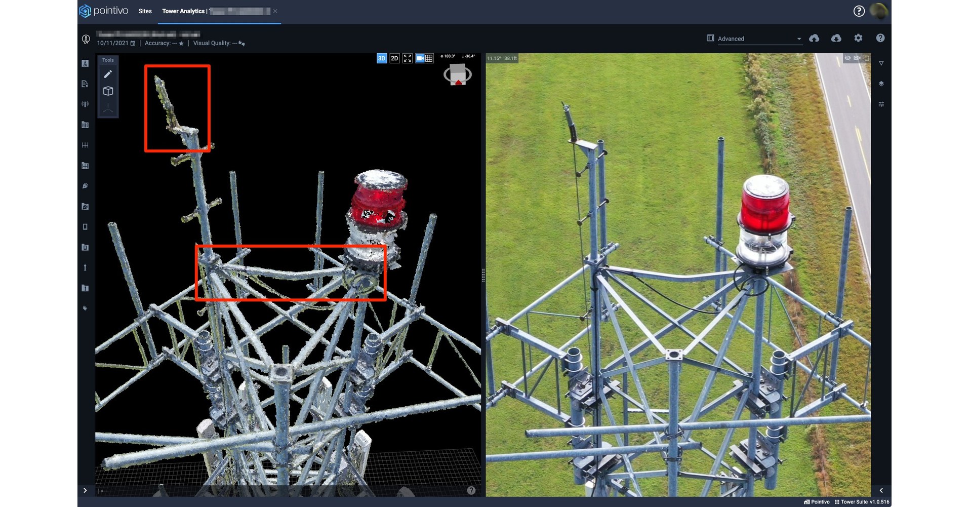The height and width of the screenshot is (507, 969).
Task: Collapse the right panel using the bottom chevron
Action: tap(881, 490)
